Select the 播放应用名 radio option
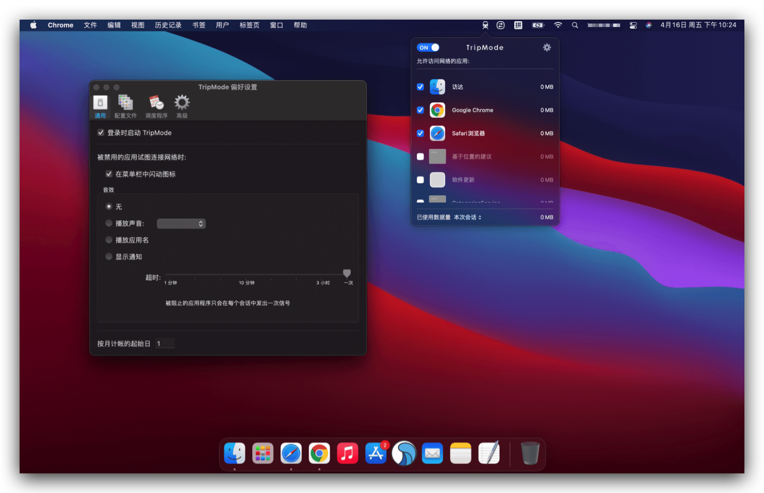The width and height of the screenshot is (764, 493). click(x=109, y=240)
